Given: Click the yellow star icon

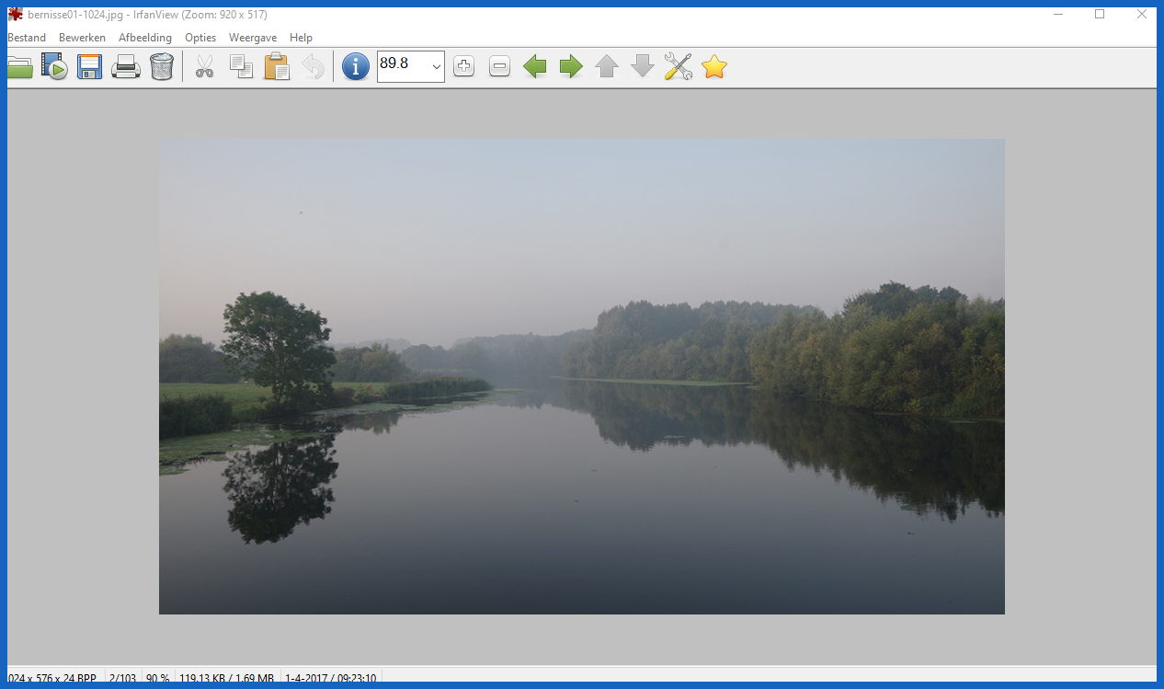Looking at the screenshot, I should 714,66.
